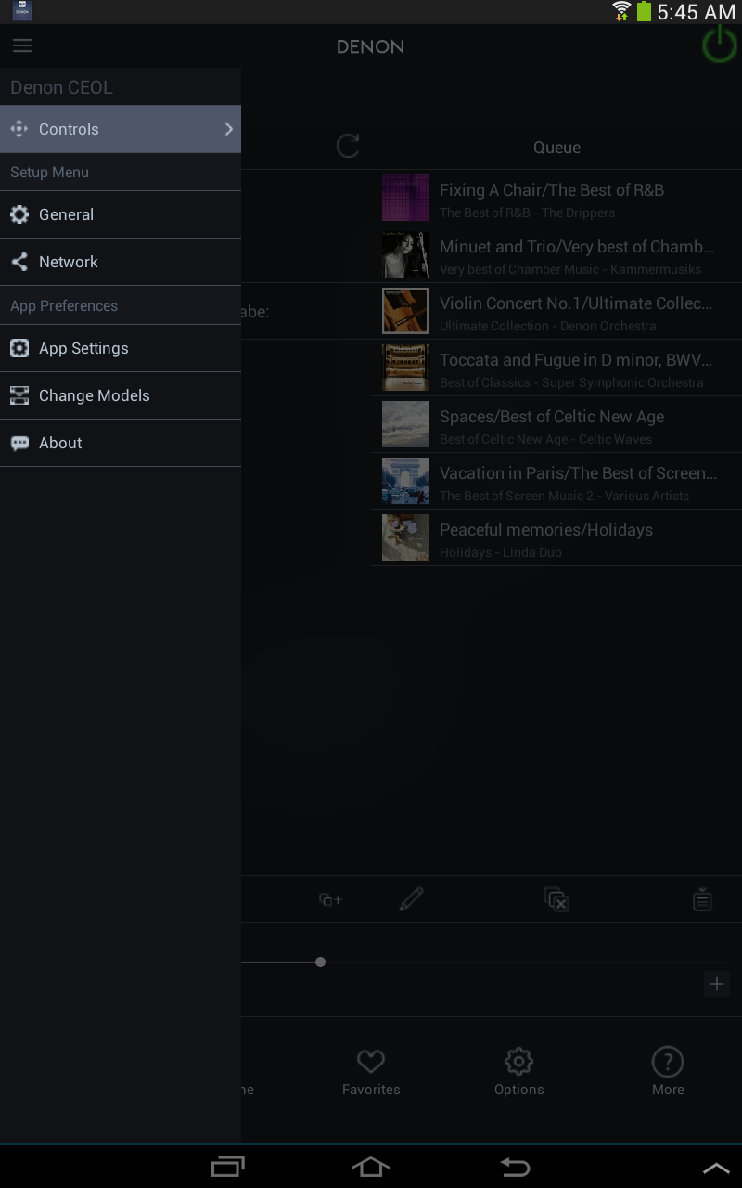Play Minuet and Trio track
This screenshot has height=1188, width=742.
coord(556,254)
